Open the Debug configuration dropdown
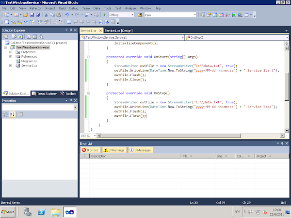This screenshot has width=291, height=218. pos(132,15)
